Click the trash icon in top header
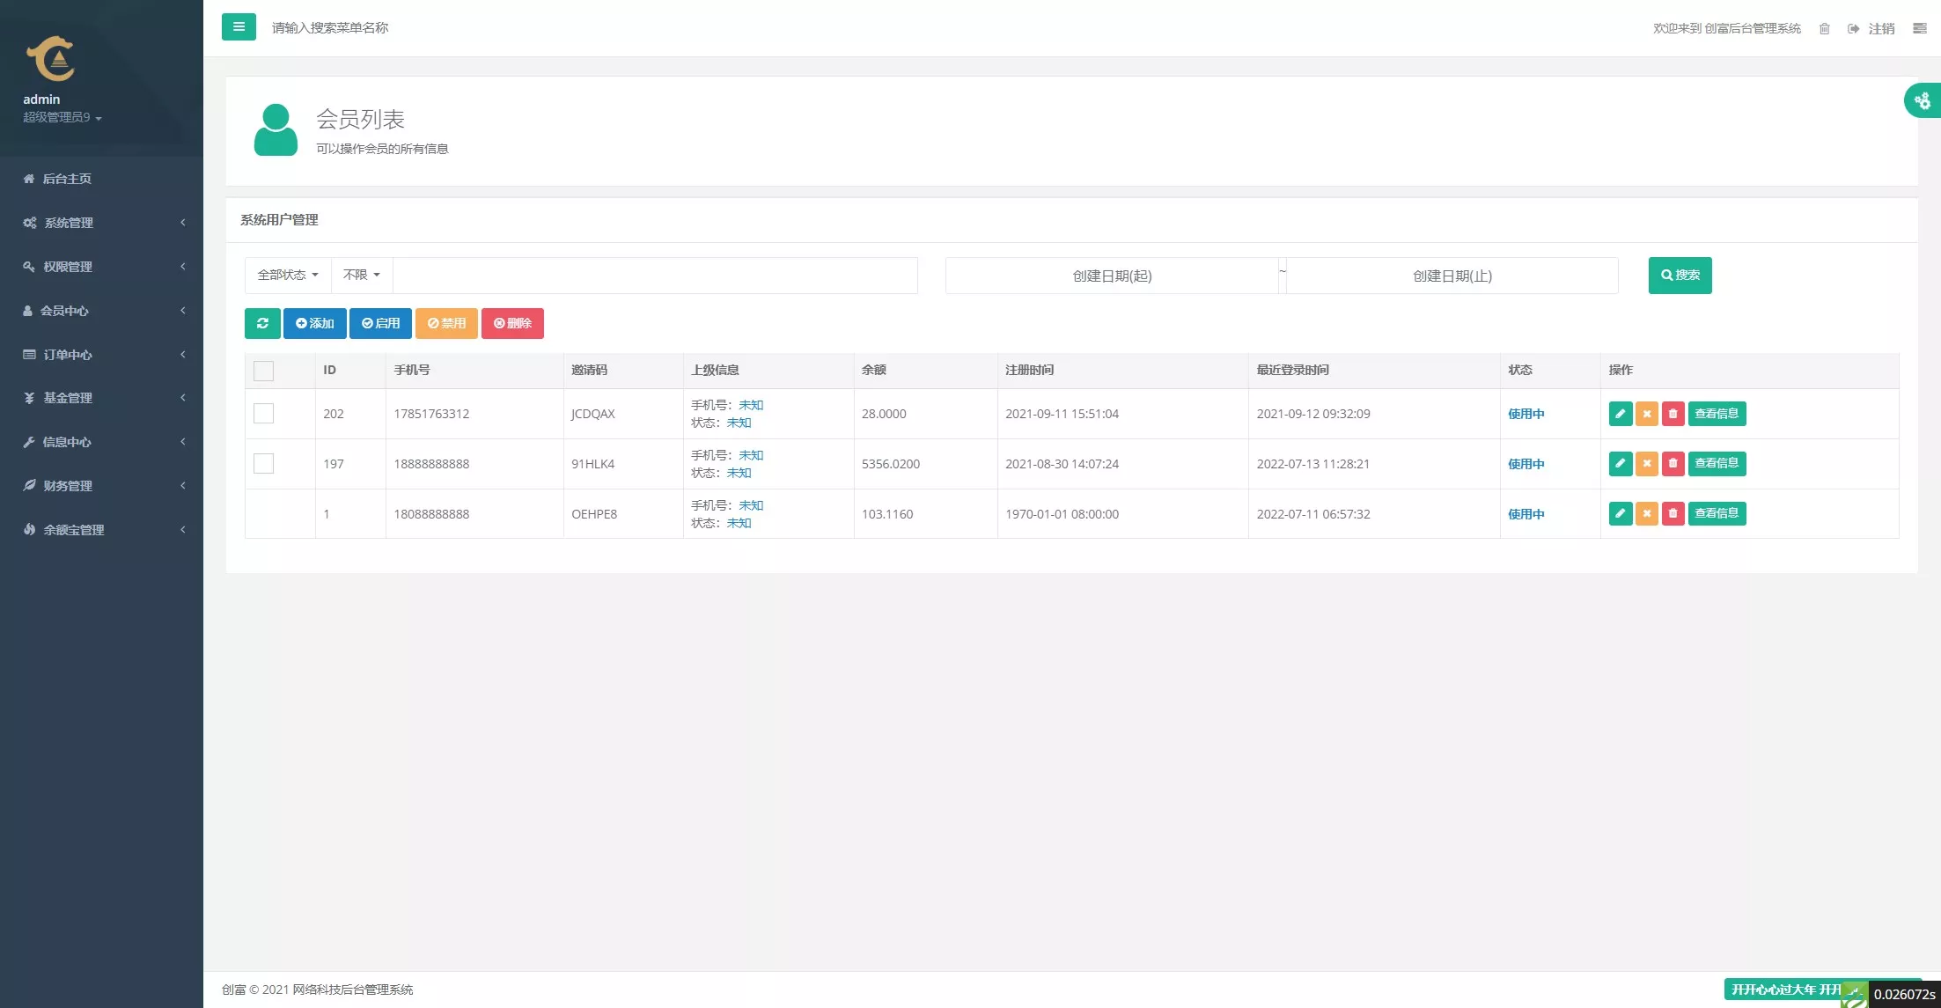1941x1008 pixels. click(x=1824, y=29)
